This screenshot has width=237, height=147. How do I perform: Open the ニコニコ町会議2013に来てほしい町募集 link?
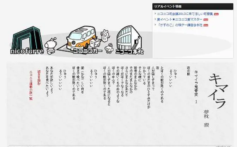[185, 14]
